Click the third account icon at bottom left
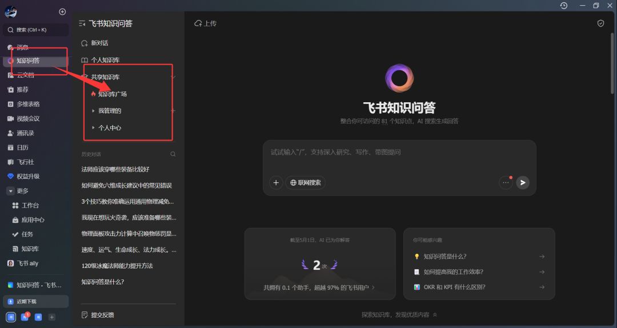Viewport: 617px width, 328px height. point(38,317)
